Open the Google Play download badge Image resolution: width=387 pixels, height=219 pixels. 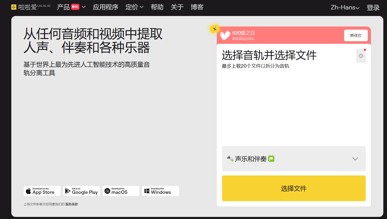(82, 191)
